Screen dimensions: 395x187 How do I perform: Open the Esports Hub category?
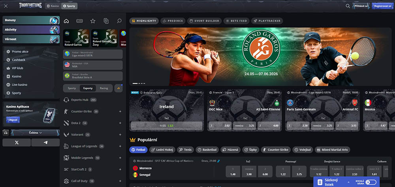(80, 100)
